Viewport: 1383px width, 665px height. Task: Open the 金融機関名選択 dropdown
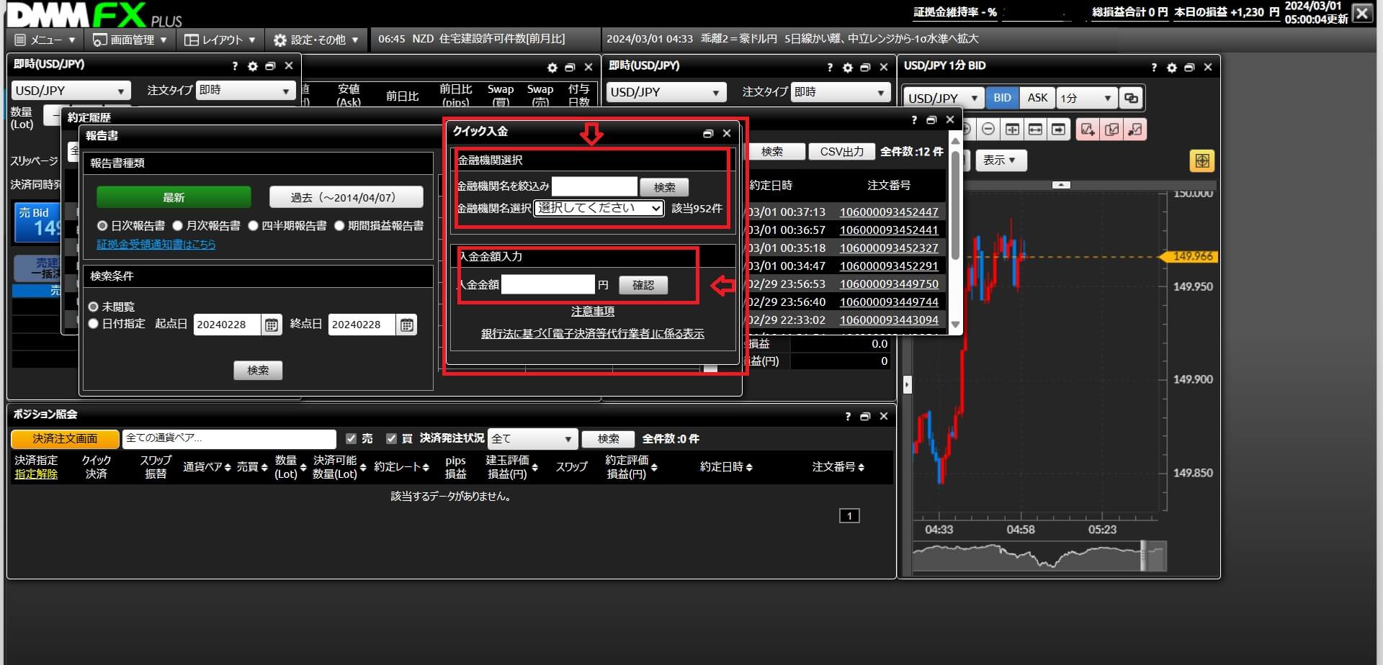click(598, 208)
